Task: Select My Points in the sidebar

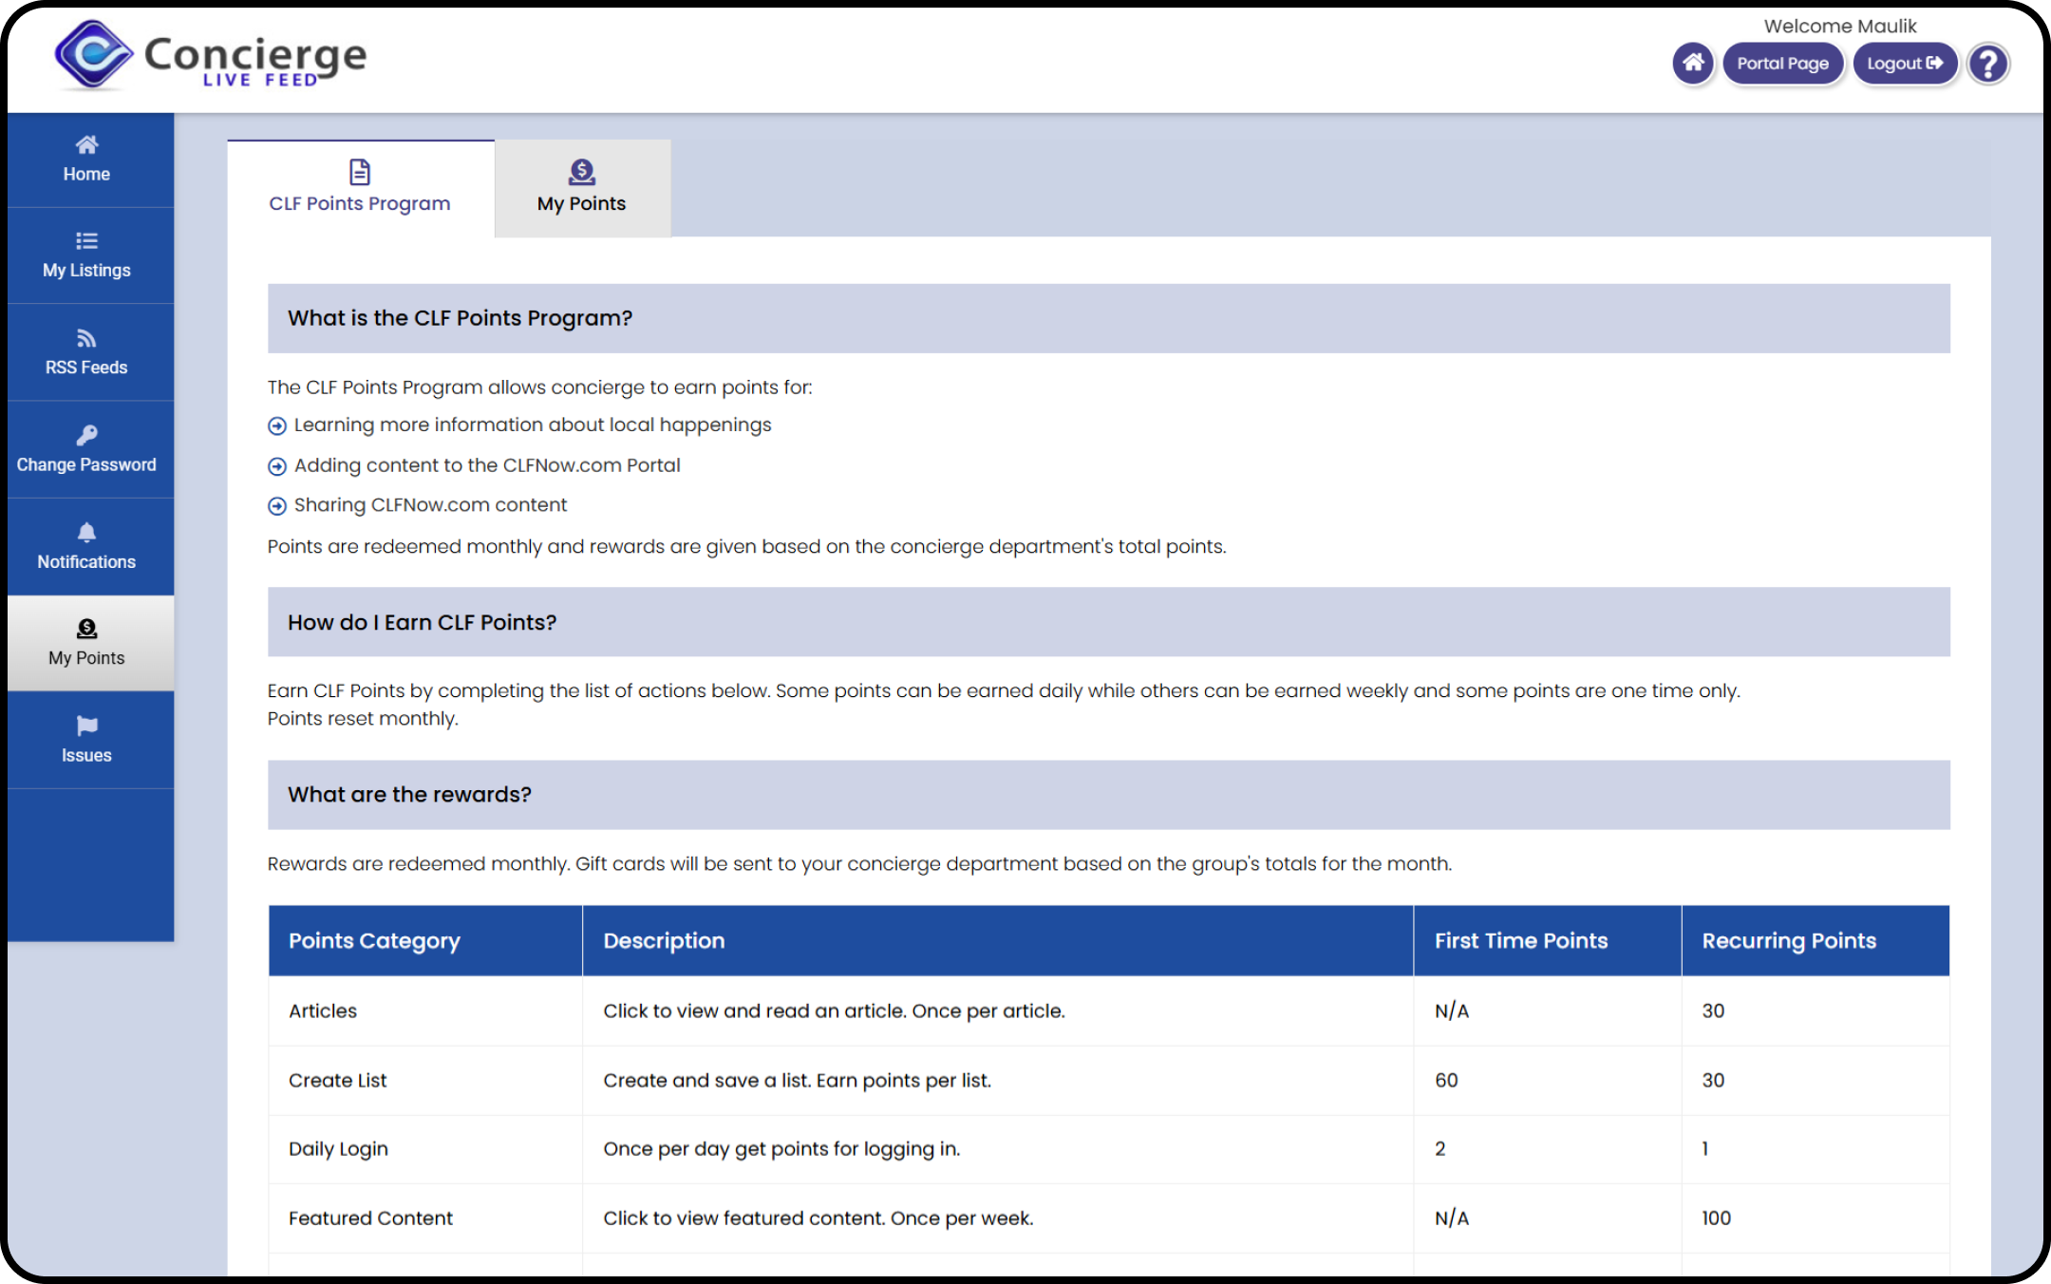Action: 86,643
